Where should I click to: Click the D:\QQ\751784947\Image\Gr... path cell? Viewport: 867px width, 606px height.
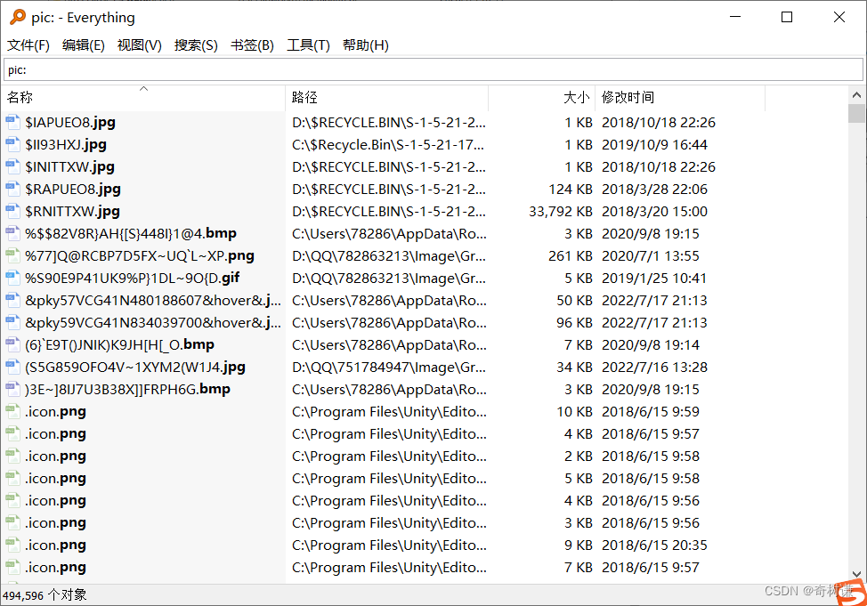tap(389, 367)
